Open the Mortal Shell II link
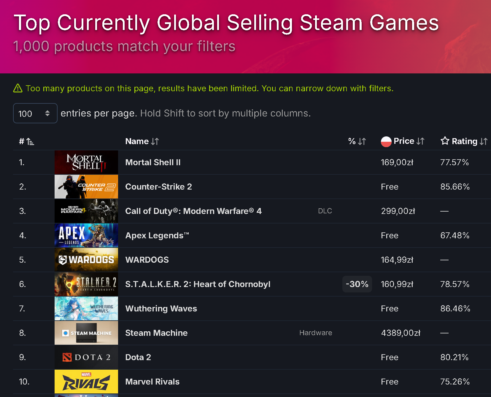This screenshot has width=491, height=397. pos(153,162)
